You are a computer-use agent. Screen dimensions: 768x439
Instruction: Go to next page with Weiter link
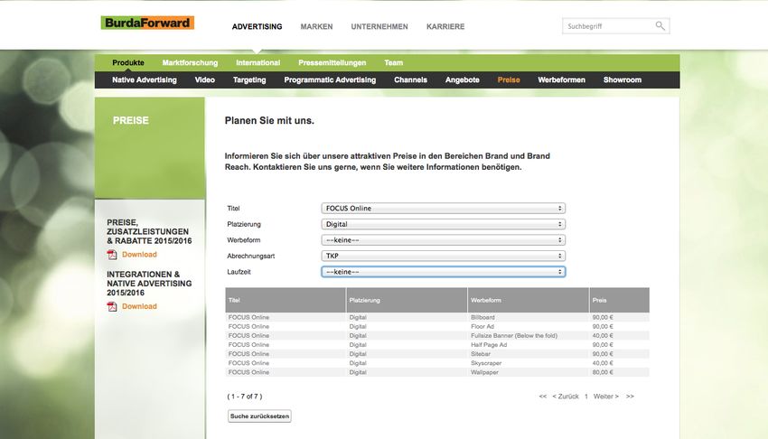[605, 397]
